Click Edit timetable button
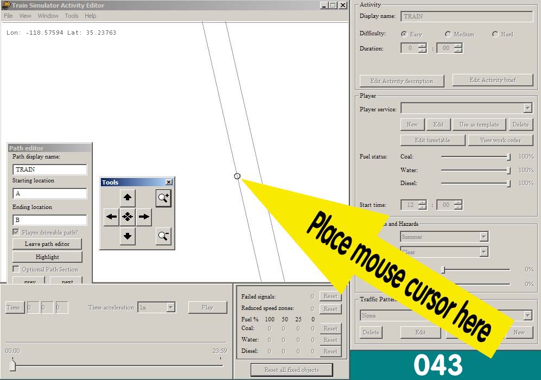541x380 pixels. click(x=432, y=140)
